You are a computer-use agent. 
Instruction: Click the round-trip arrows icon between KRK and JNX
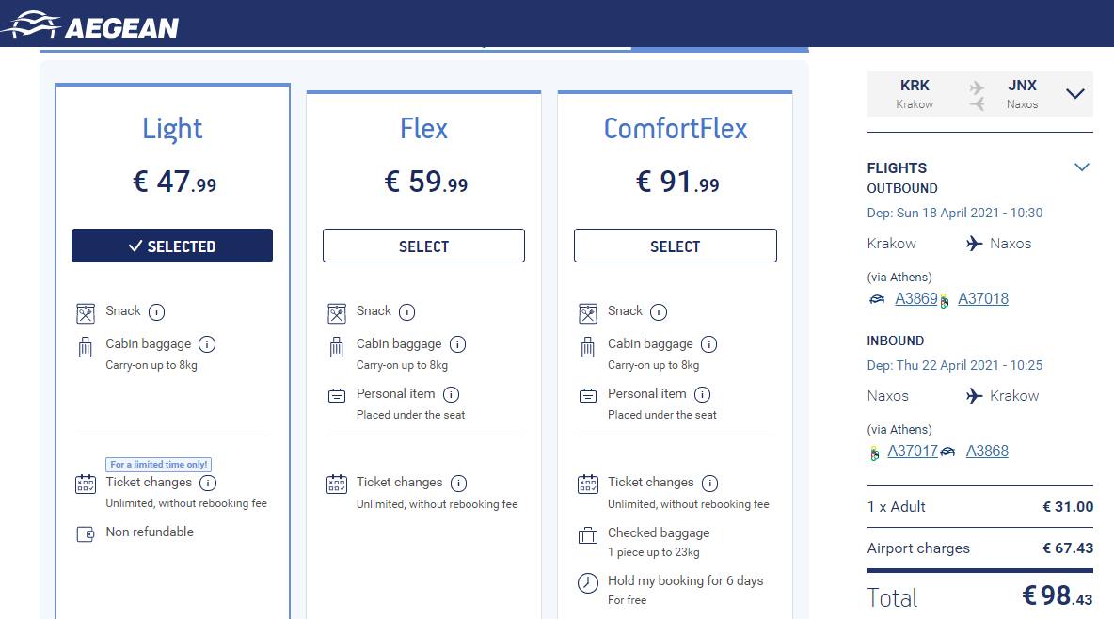(x=977, y=95)
